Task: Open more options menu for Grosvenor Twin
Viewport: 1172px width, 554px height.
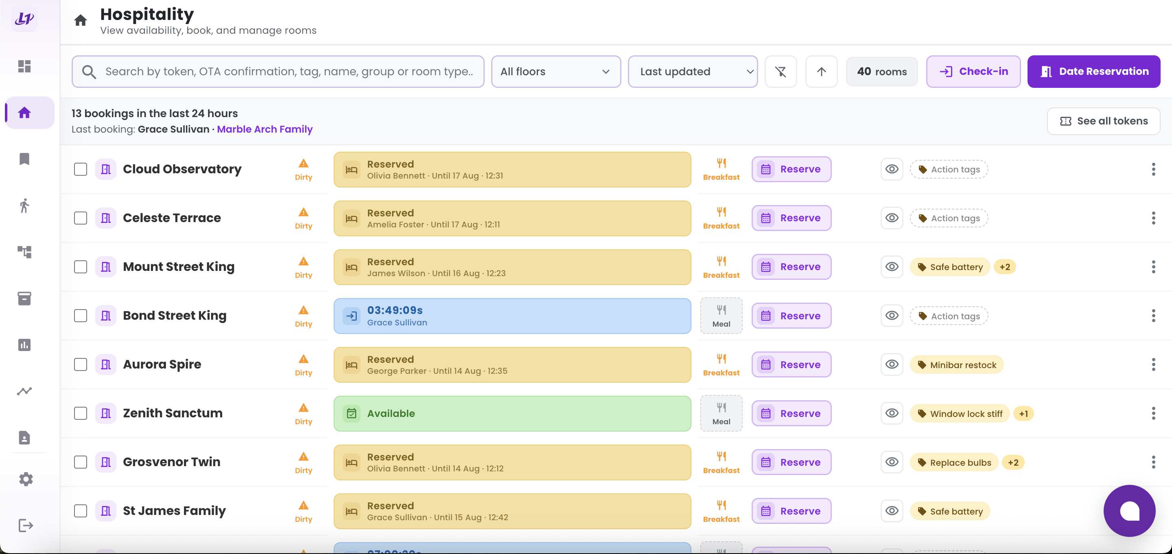Action: [1153, 462]
